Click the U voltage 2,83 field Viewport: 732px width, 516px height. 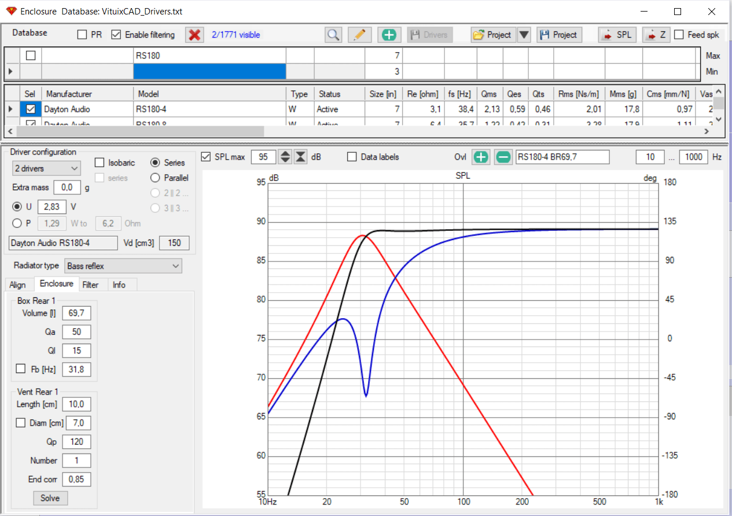[x=52, y=207]
